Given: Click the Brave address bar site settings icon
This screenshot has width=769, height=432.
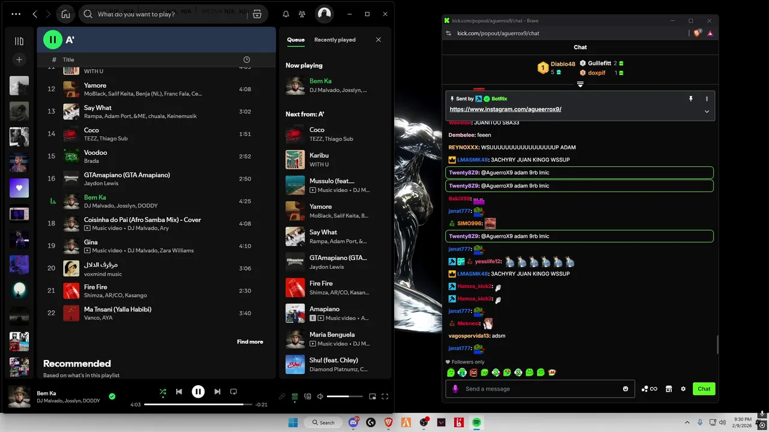Looking at the screenshot, I should pyautogui.click(x=448, y=33).
